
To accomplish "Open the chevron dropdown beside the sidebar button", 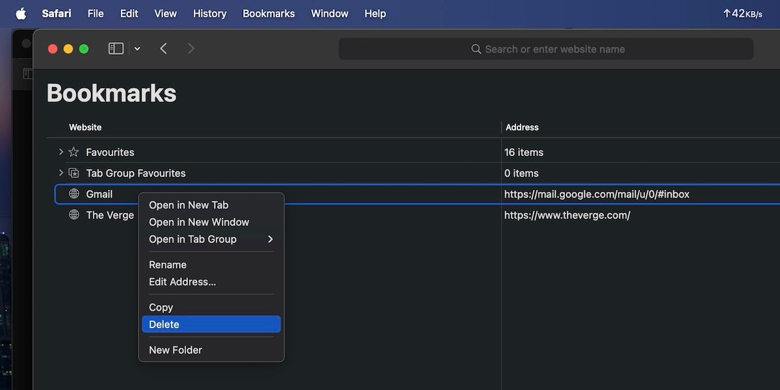I will (x=136, y=48).
